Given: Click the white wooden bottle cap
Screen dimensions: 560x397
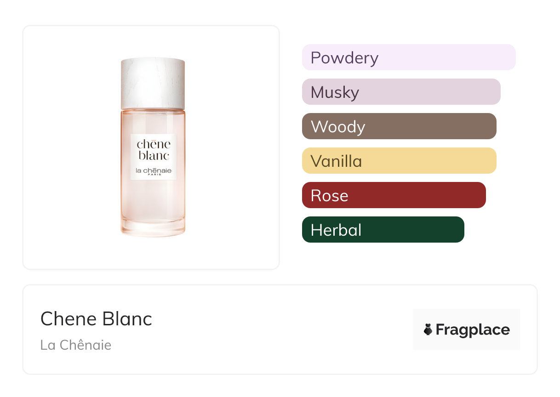Looking at the screenshot, I should (x=153, y=83).
